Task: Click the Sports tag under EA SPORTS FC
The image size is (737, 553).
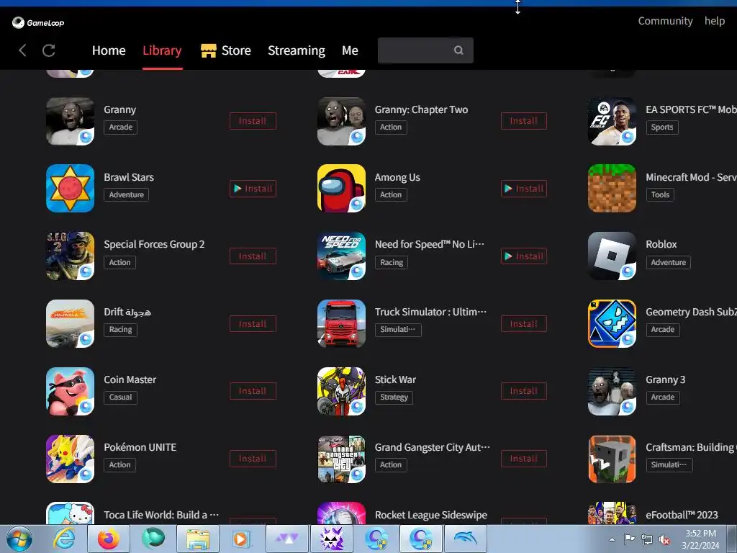Action: pyautogui.click(x=662, y=127)
